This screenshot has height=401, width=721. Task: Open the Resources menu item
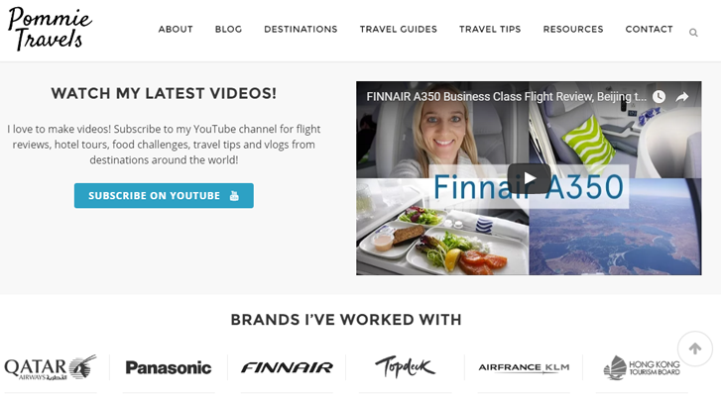[573, 30]
